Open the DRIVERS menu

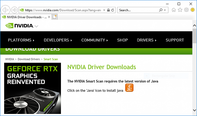pyautogui.click(x=147, y=40)
